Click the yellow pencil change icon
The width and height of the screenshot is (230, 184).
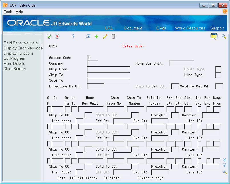[105, 36]
